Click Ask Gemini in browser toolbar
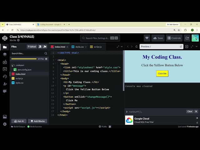 pos(173,24)
